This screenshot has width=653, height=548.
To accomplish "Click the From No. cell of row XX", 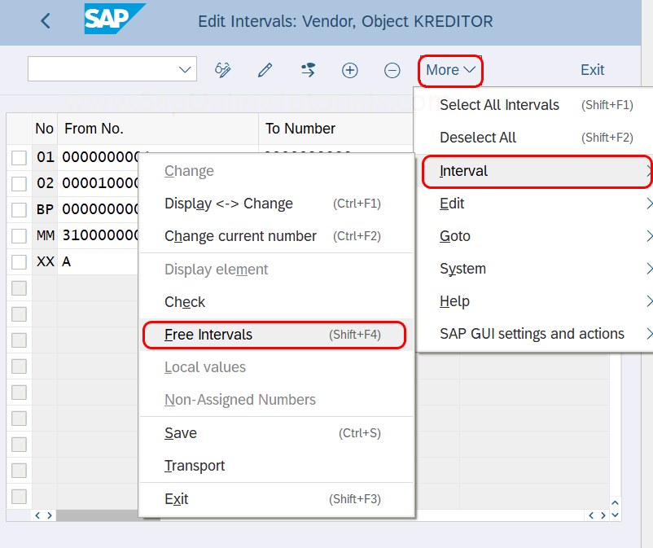I will tap(98, 262).
